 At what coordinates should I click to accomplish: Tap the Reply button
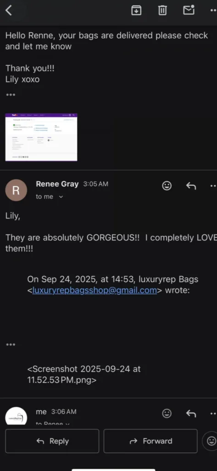coord(52,441)
